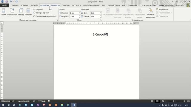
Task: Switch to Read Mode view
Action: tap(152, 101)
